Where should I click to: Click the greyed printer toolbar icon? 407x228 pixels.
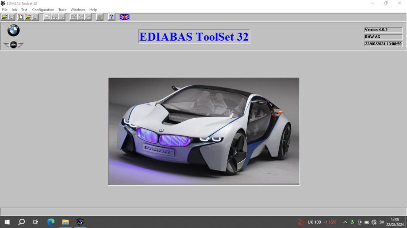100,17
